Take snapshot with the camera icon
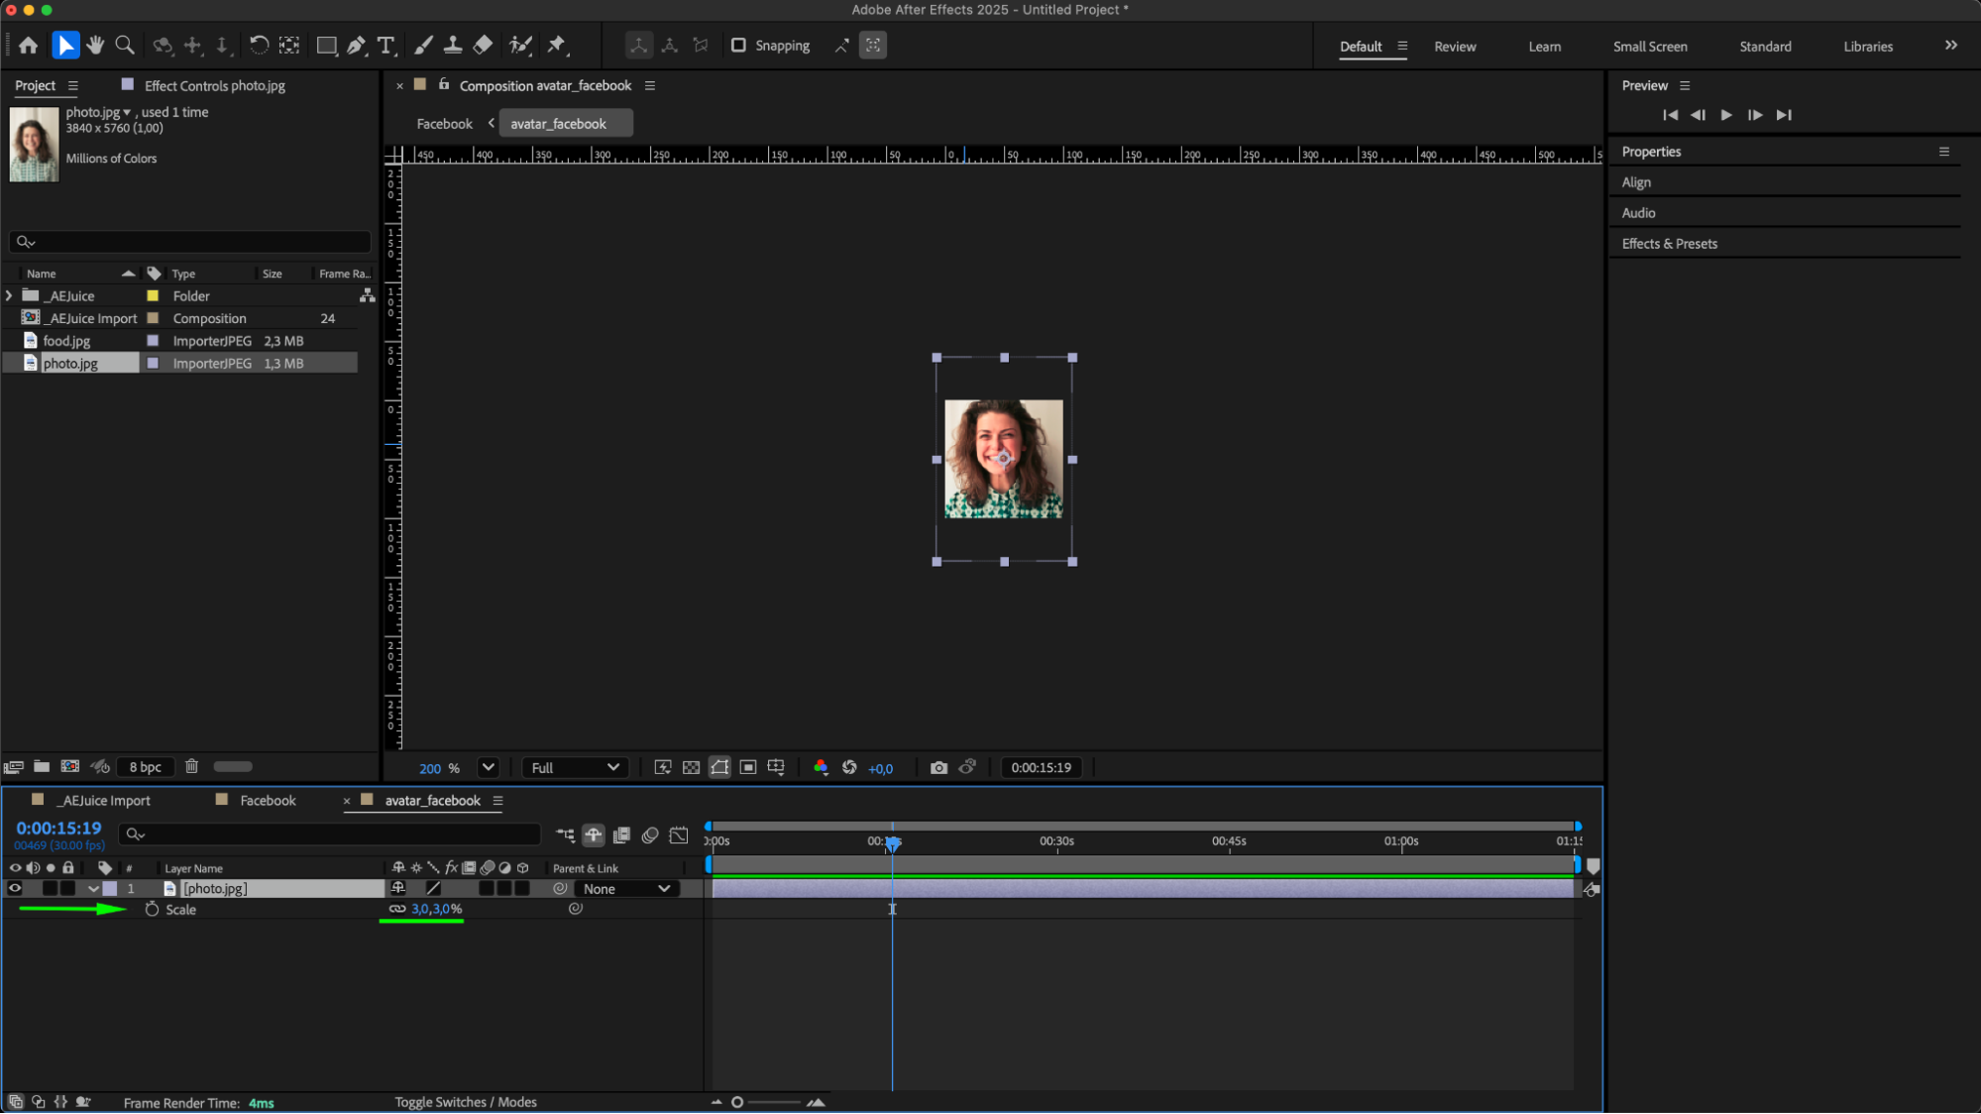The height and width of the screenshot is (1114, 1981). (938, 767)
